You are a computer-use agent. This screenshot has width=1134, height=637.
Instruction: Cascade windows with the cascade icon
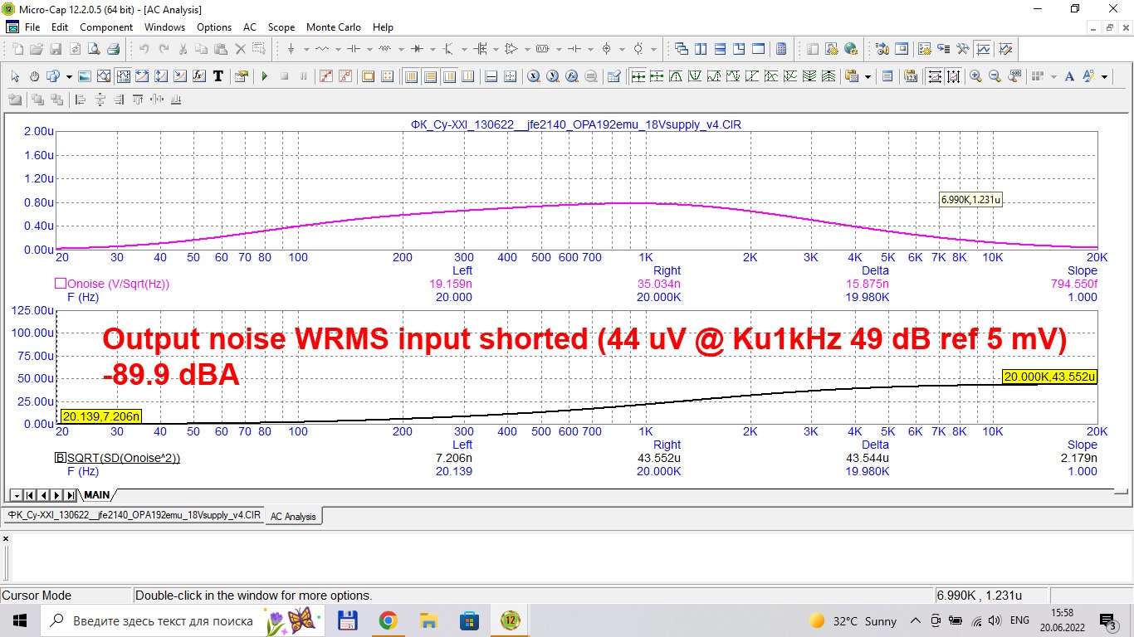[x=681, y=49]
